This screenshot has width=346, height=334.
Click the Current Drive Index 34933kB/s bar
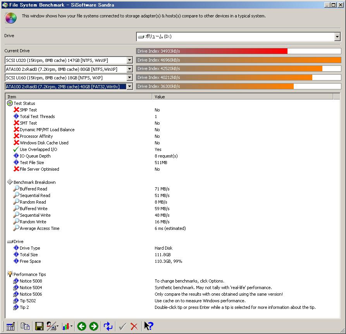239,51
